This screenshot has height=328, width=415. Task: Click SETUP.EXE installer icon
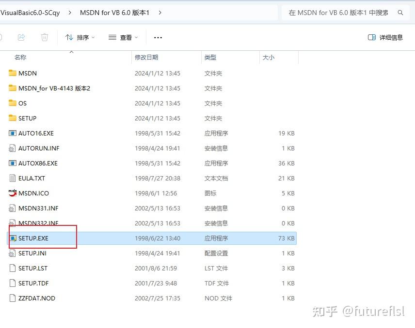(13, 238)
